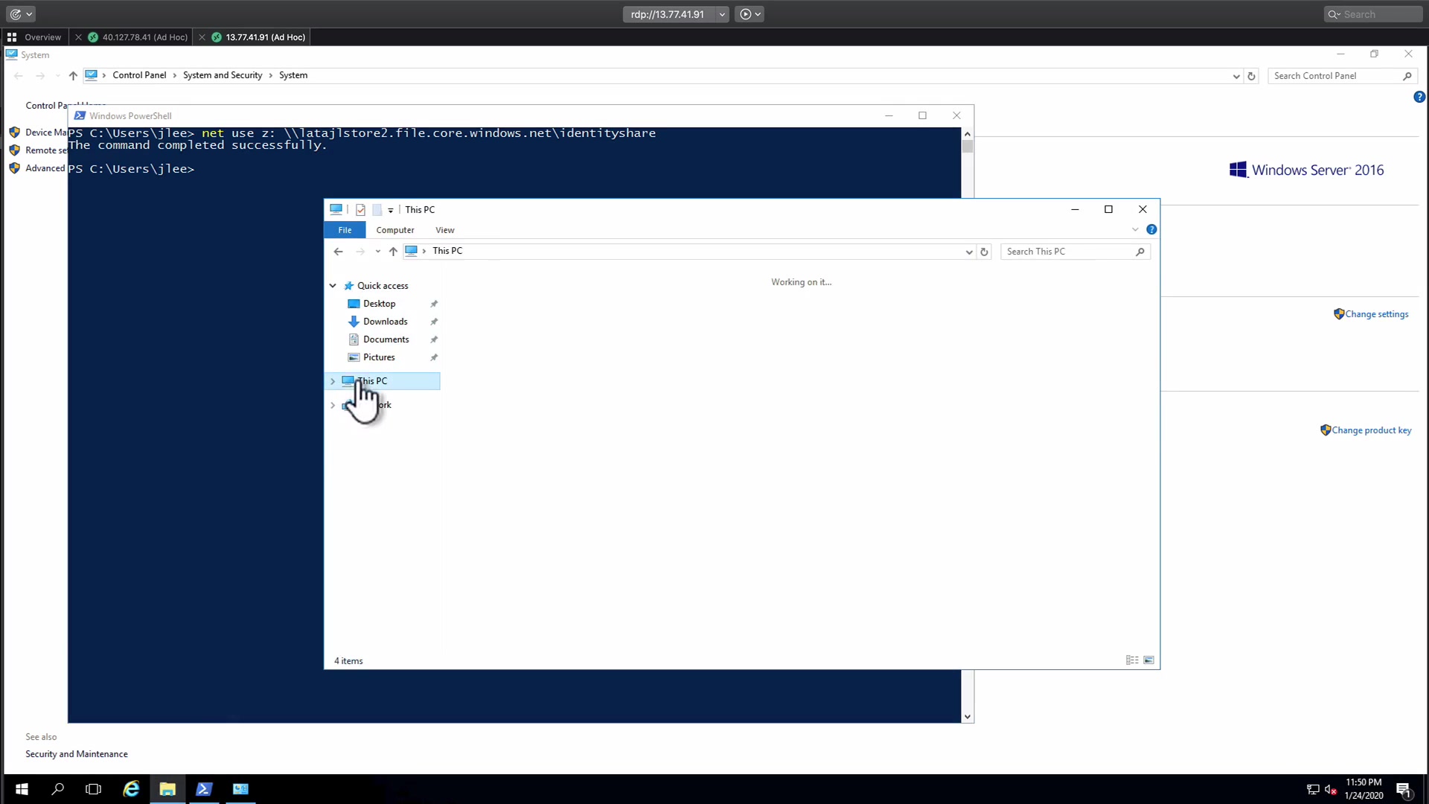Image resolution: width=1429 pixels, height=804 pixels.
Task: Click the Change product key link
Action: click(1371, 430)
